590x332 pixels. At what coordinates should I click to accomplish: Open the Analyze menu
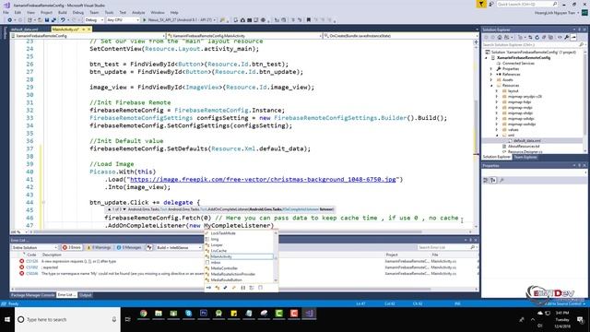[x=138, y=12]
